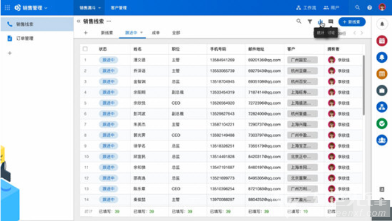Open the orange table icon in right sidebar
Screen dimensions: 392x221
pyautogui.click(x=382, y=74)
